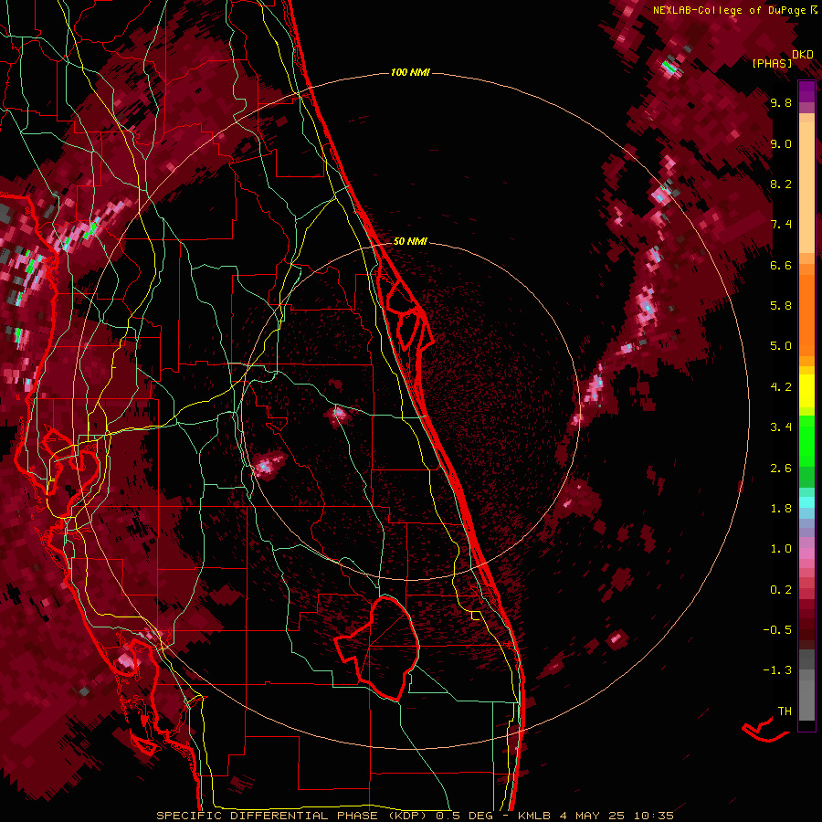Click the 8.2 value on the color scale
Screen dimensions: 822x822
point(781,184)
